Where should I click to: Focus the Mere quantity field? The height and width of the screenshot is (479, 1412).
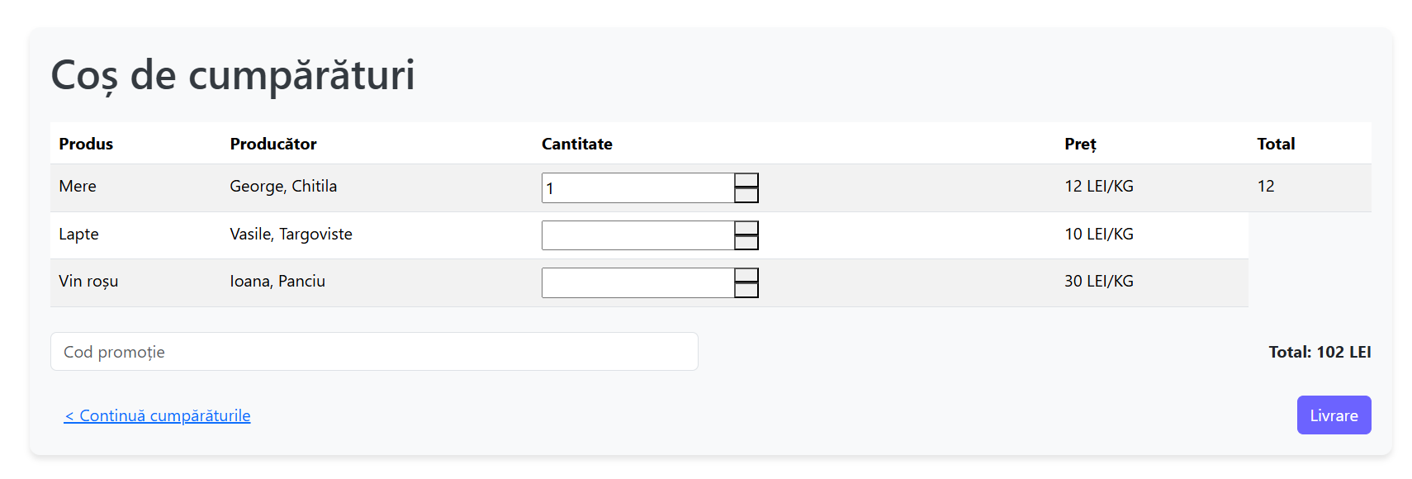click(x=638, y=188)
